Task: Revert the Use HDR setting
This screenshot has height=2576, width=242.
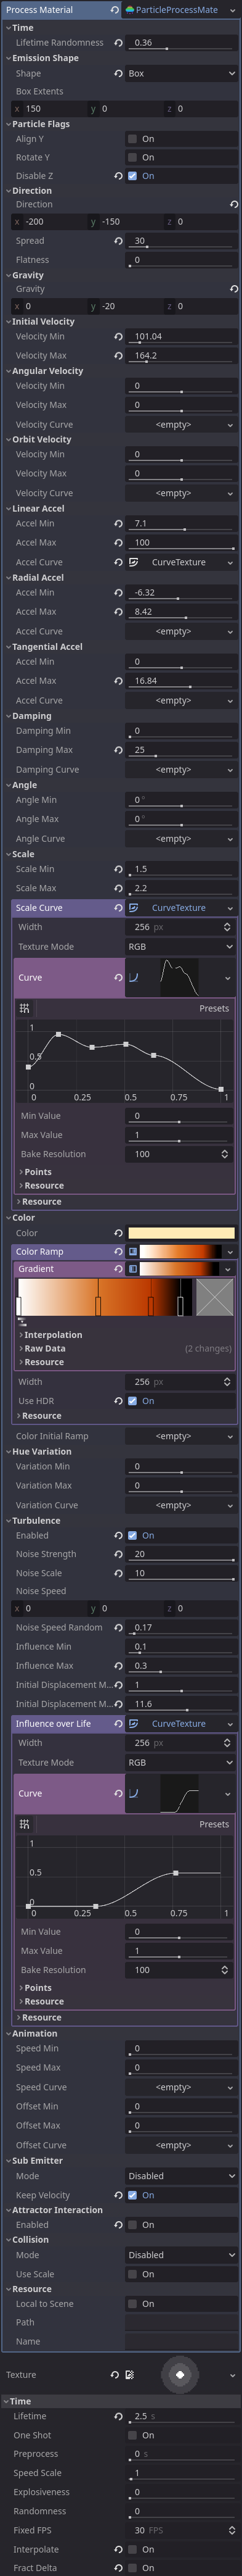Action: (118, 1401)
